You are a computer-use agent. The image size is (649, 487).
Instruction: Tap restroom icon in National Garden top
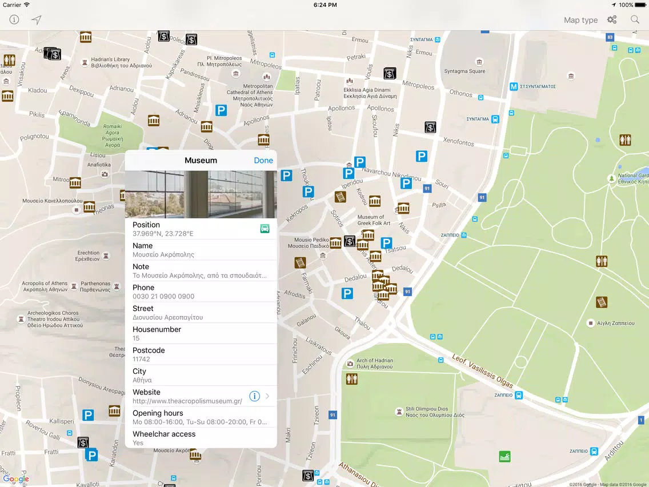pos(625,140)
